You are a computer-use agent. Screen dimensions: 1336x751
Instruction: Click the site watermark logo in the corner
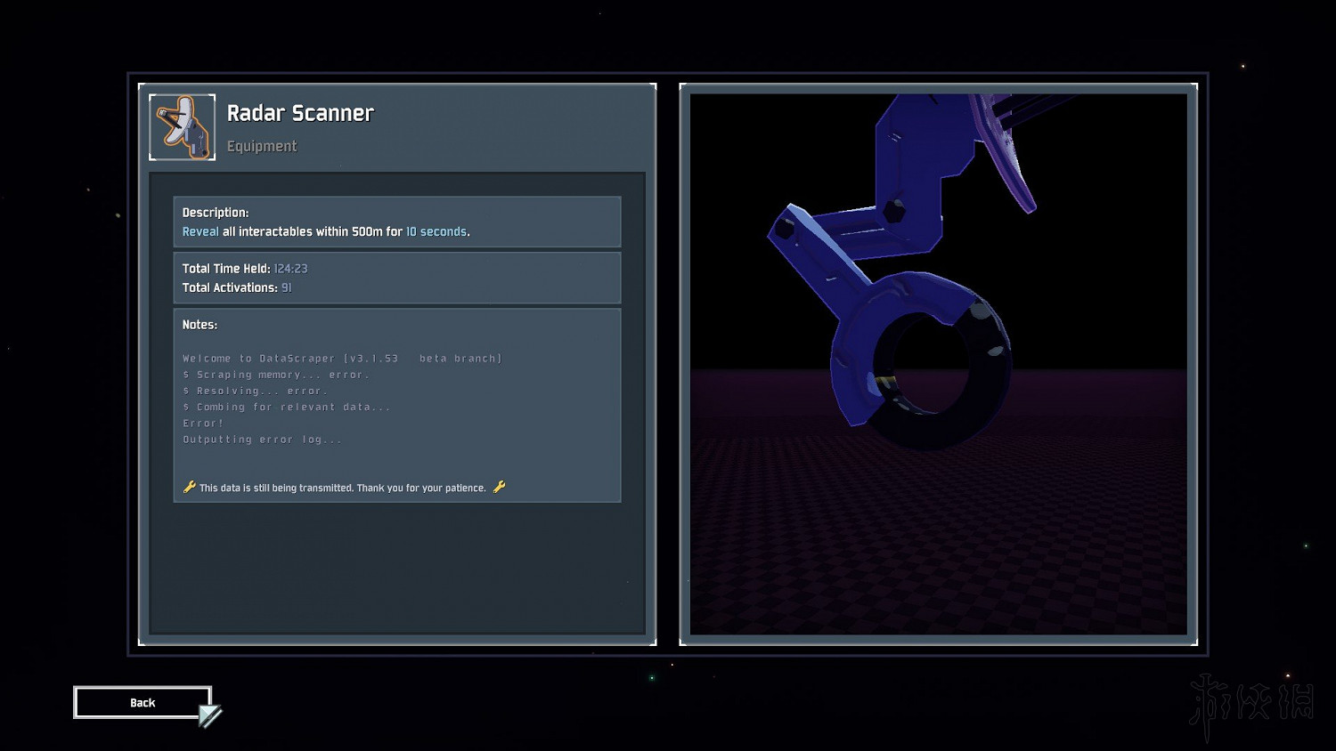click(x=1251, y=704)
